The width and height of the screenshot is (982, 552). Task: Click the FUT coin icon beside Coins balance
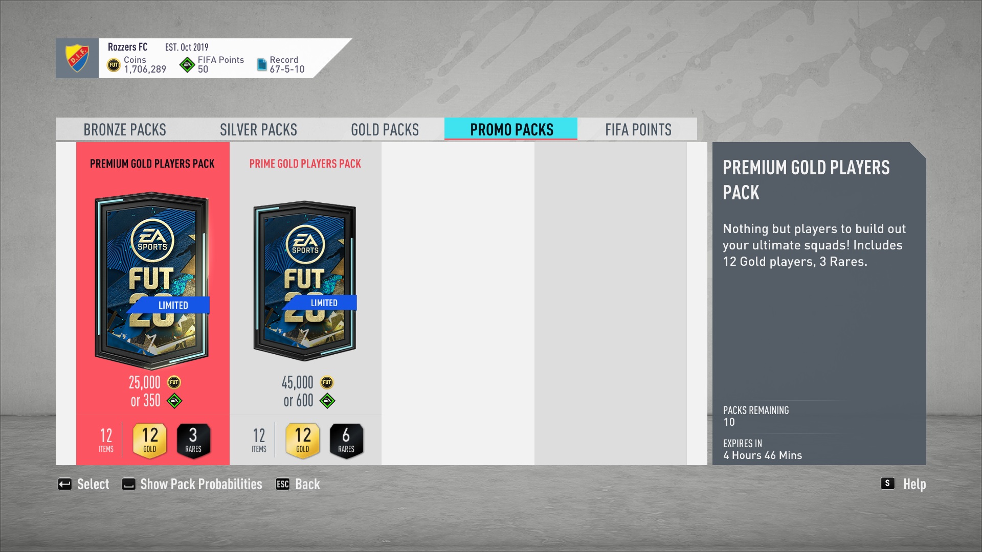tap(114, 65)
